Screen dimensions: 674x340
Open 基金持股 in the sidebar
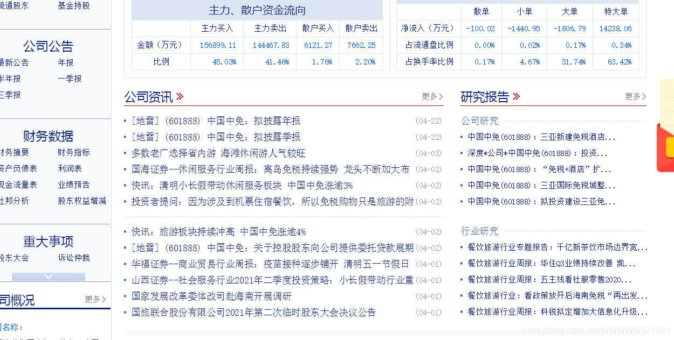74,6
